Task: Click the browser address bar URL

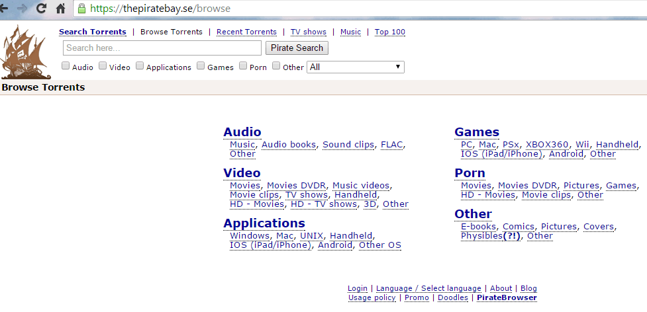Action: point(160,9)
